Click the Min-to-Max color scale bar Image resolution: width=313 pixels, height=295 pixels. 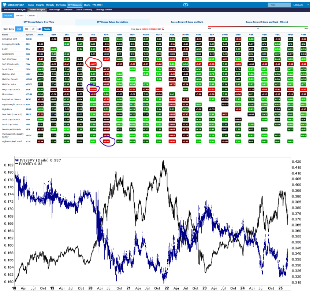click(258, 27)
